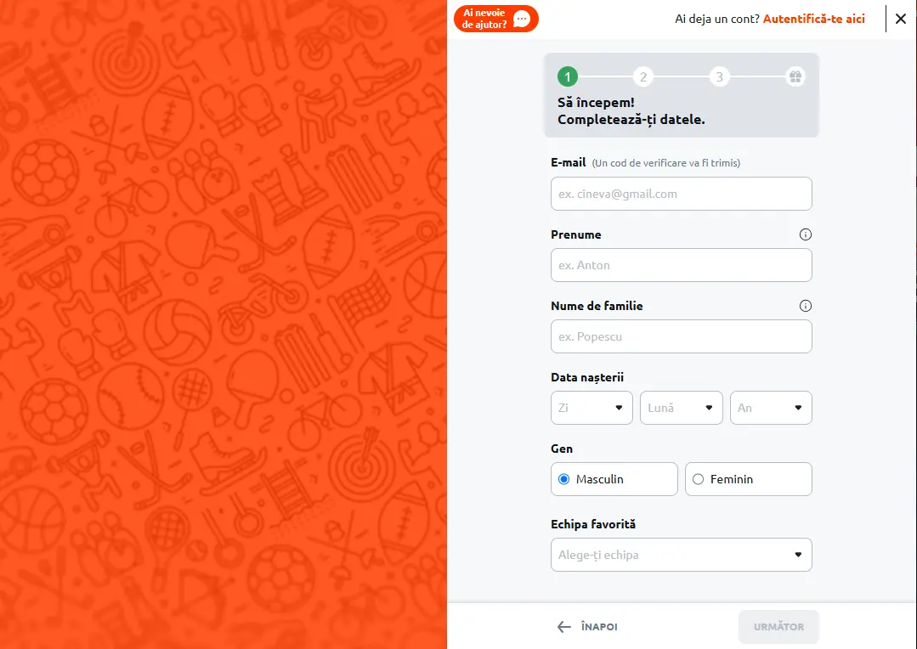Click the Nume de familie text field
The height and width of the screenshot is (649, 917).
[681, 336]
